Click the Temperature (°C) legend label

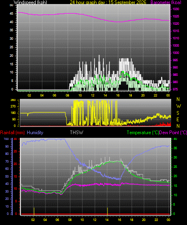coord(143,133)
